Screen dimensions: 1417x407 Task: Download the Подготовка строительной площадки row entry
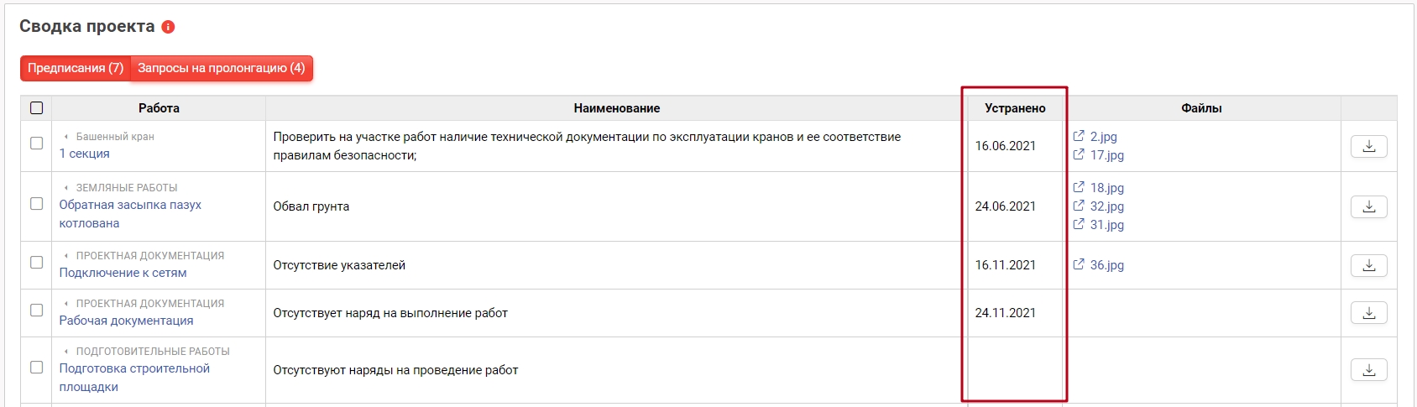[1368, 370]
